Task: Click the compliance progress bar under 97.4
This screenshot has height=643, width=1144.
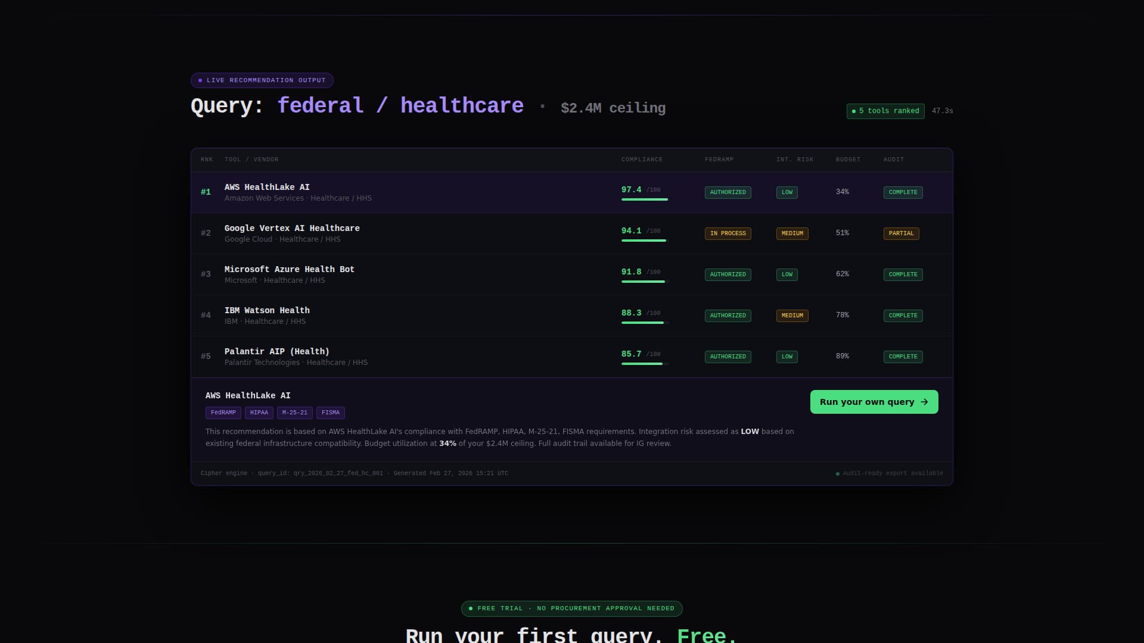Action: coord(645,199)
